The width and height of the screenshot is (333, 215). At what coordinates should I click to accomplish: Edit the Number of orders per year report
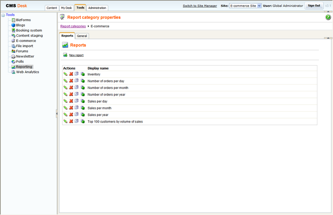pyautogui.click(x=65, y=94)
